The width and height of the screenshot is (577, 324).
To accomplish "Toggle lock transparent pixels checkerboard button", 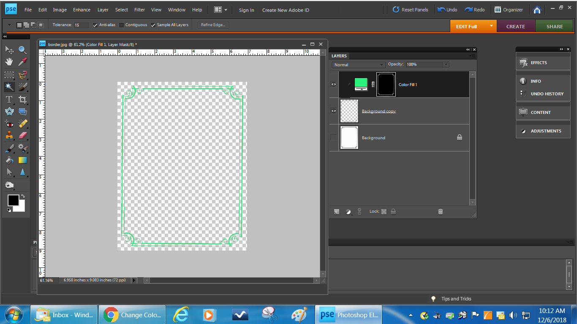I will tap(384, 211).
